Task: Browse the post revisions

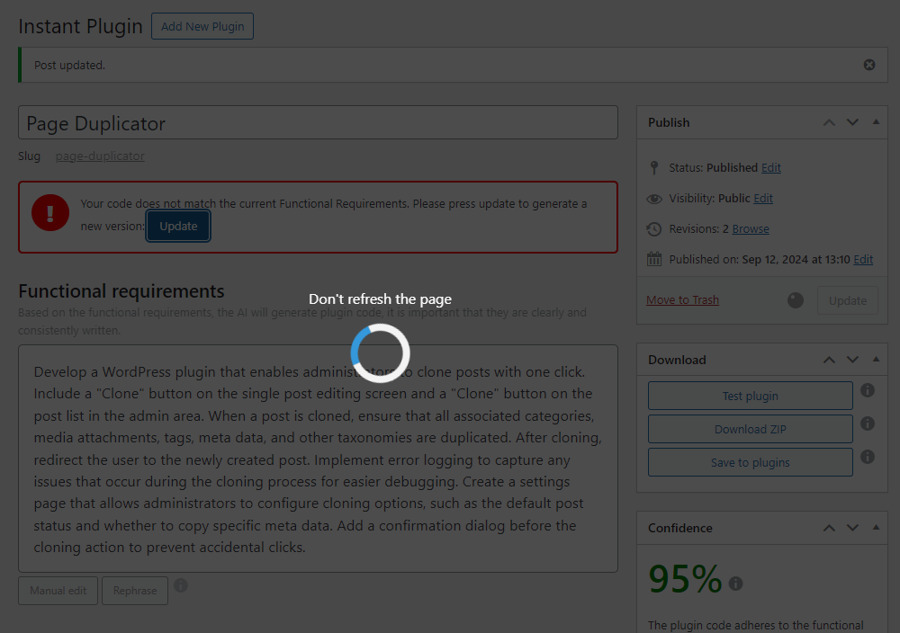Action: click(x=750, y=228)
